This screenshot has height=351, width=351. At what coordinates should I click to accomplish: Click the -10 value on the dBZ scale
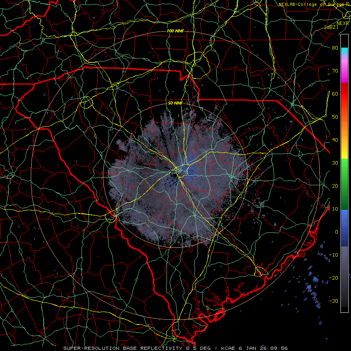point(333,255)
